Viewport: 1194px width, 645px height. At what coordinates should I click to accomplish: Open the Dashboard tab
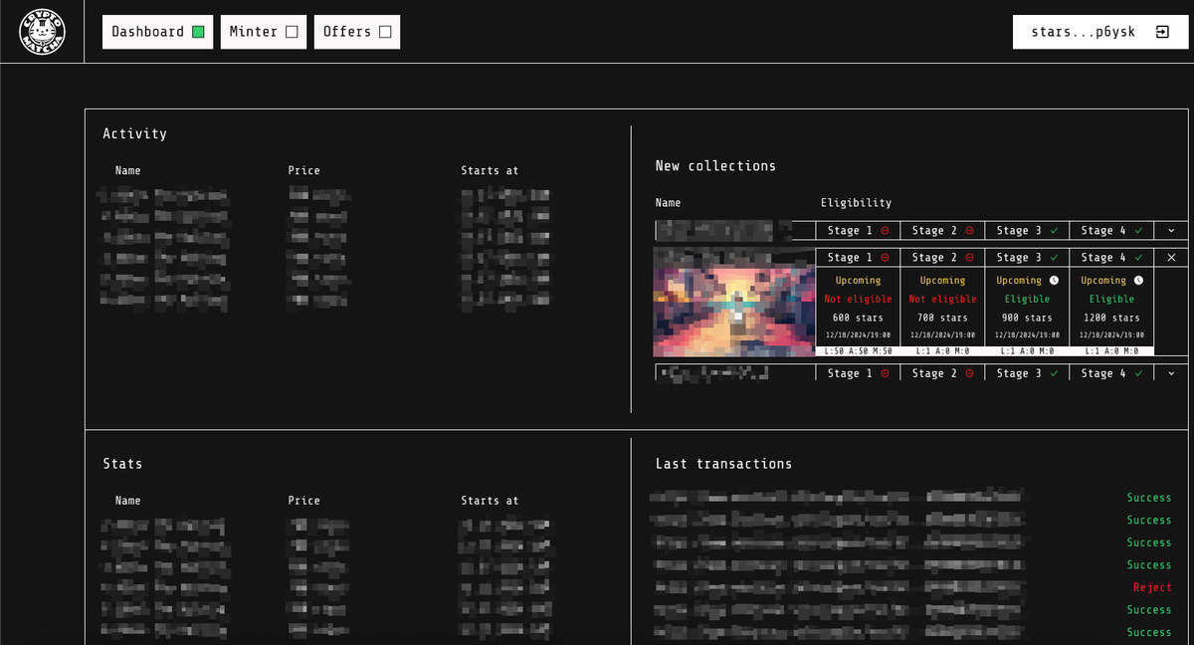tap(157, 32)
